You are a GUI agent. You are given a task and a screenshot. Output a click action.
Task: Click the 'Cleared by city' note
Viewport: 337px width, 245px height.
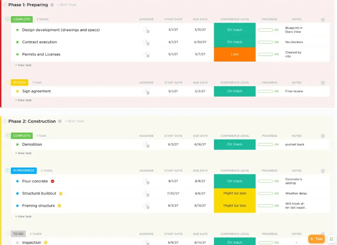tap(293, 54)
